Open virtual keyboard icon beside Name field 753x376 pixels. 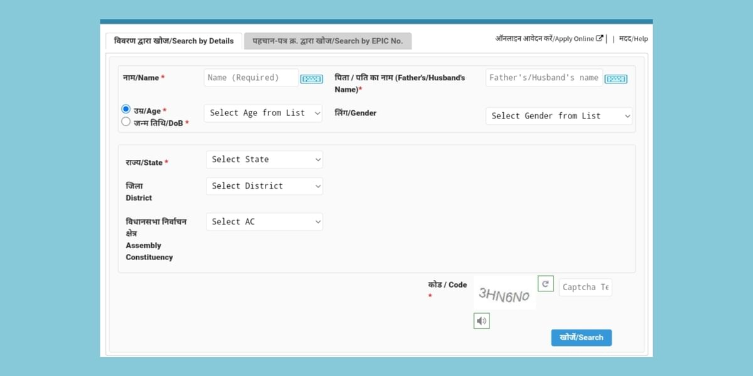click(311, 79)
